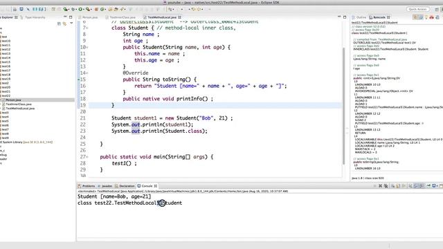Click the 'MAXSTACK = 2' line in Bytecode view
The width and height of the screenshot is (443, 249).
[x=365, y=149]
